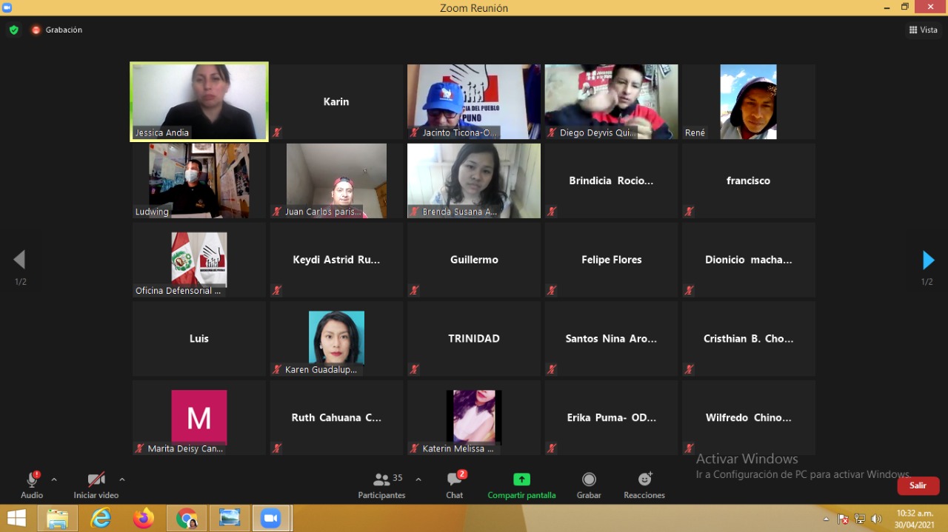948x532 pixels.
Task: Go to previous gallery page arrow
Action: pyautogui.click(x=19, y=260)
